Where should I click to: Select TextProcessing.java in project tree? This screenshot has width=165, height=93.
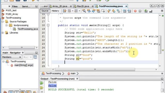(28, 29)
